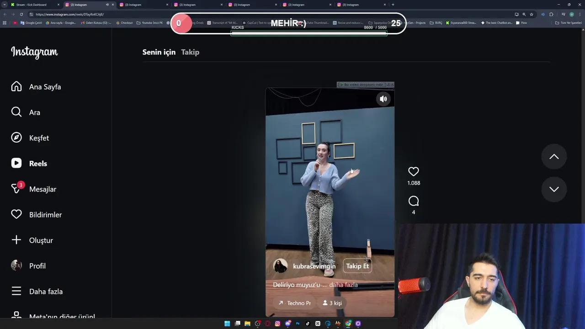
Task: Click the Takip Et follow button
Action: [x=357, y=266]
